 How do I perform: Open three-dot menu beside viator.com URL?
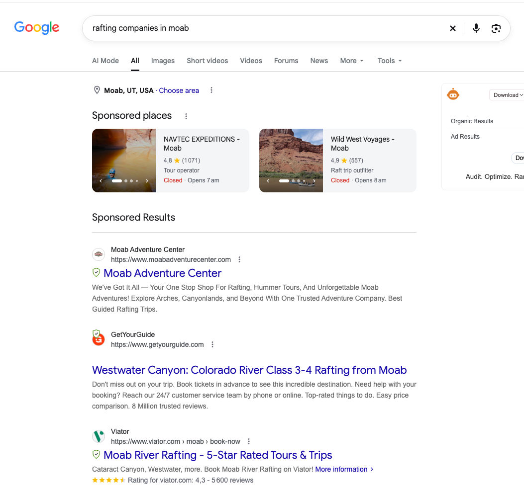click(x=249, y=441)
